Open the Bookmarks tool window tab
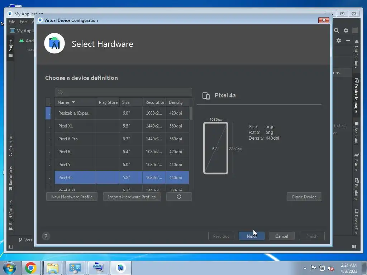This screenshot has height=275, width=367. (10, 178)
